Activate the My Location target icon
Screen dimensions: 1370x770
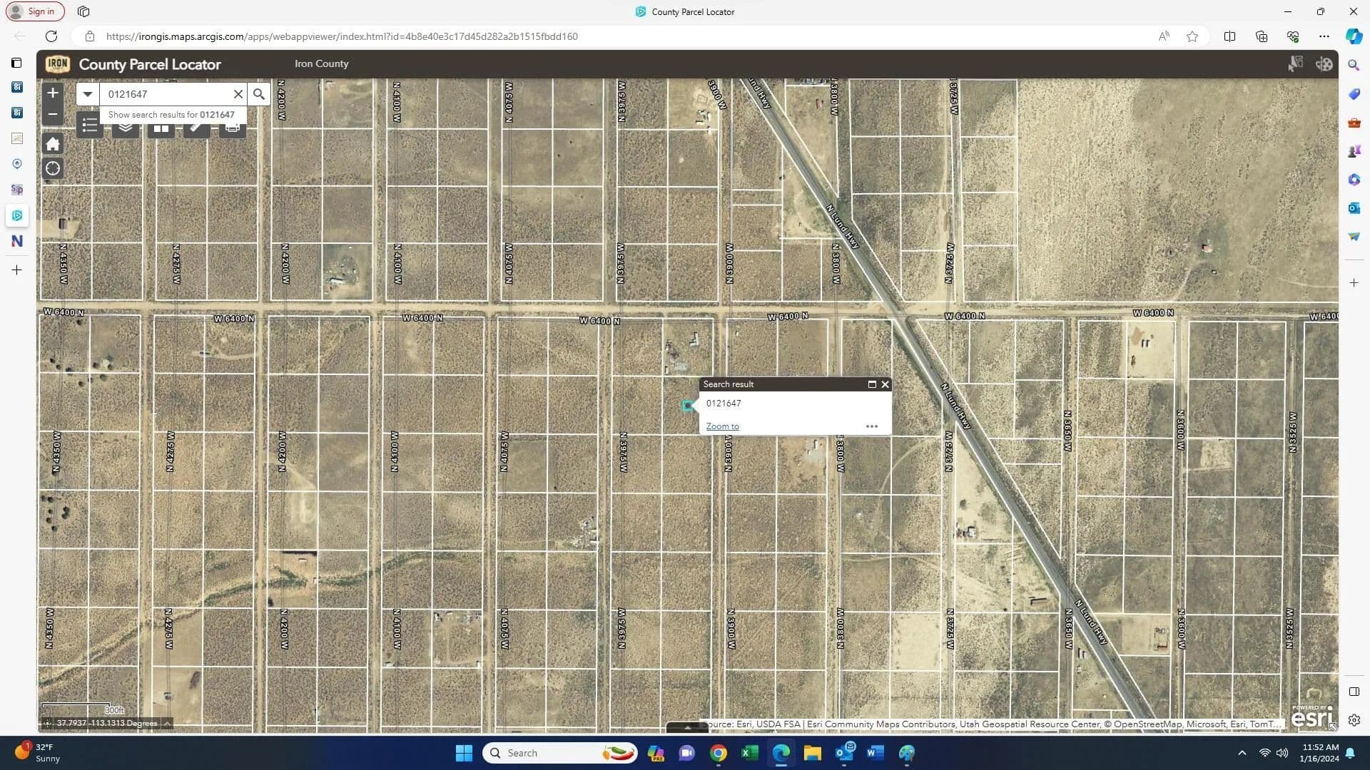coord(53,169)
